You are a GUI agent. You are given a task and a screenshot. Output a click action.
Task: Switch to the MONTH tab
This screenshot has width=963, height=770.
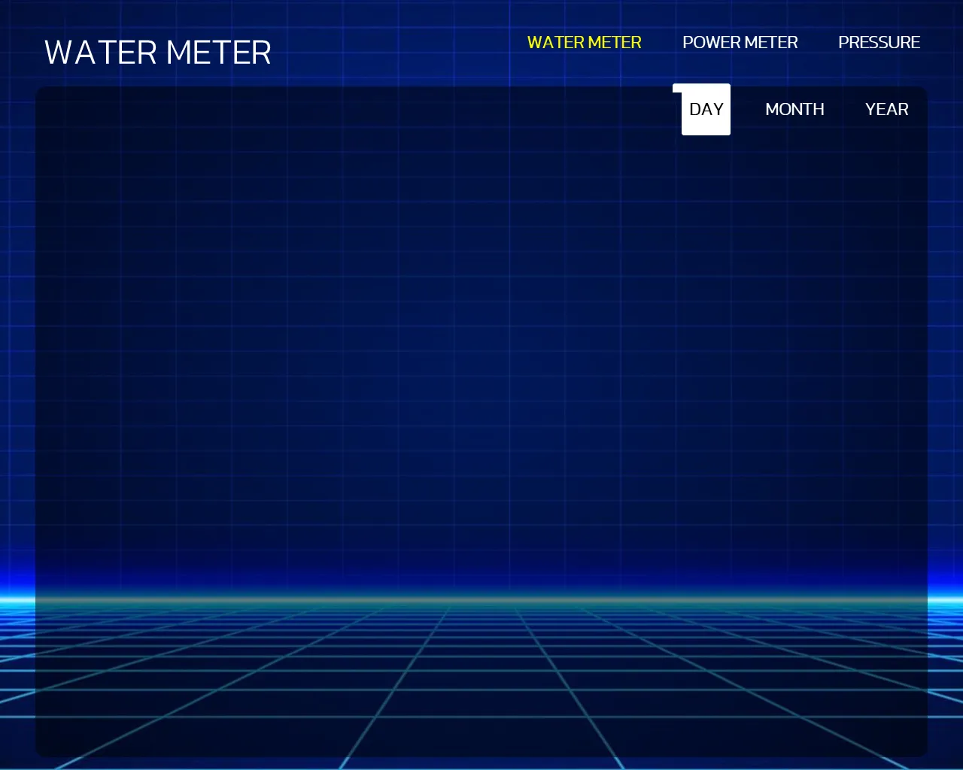794,110
